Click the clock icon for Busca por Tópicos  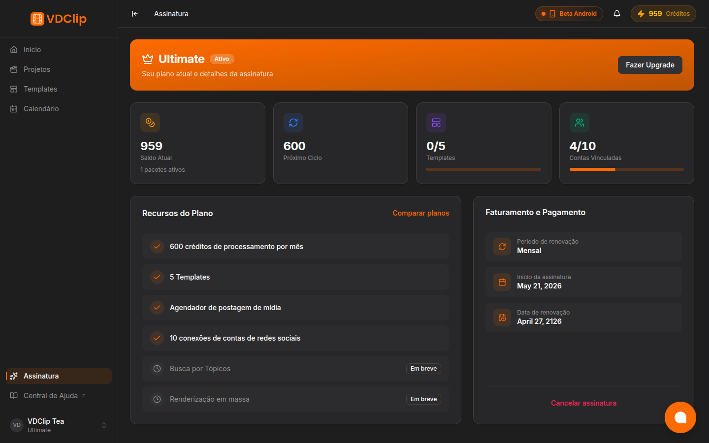[x=157, y=369]
